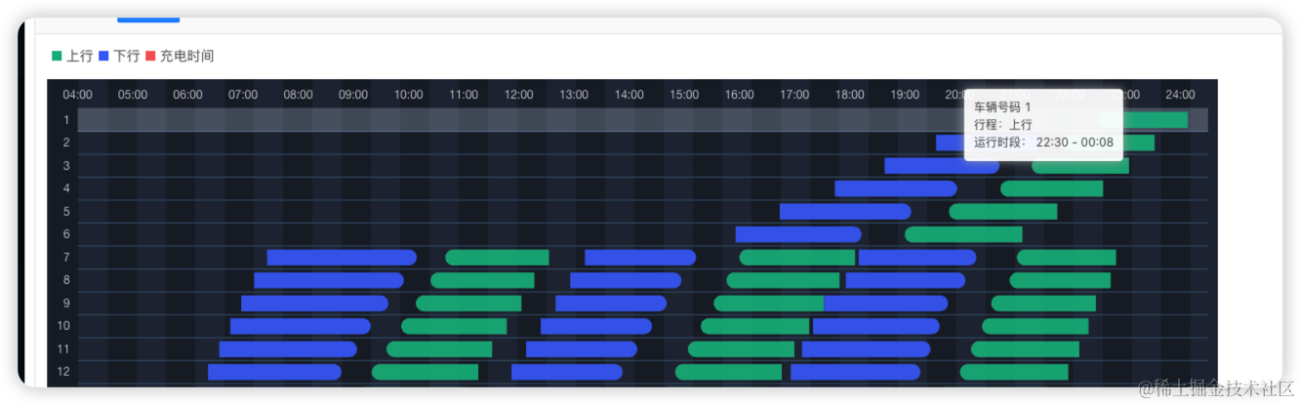The height and width of the screenshot is (405, 1301).
Task: Click the 11:00 time axis label
Action: pyautogui.click(x=464, y=95)
